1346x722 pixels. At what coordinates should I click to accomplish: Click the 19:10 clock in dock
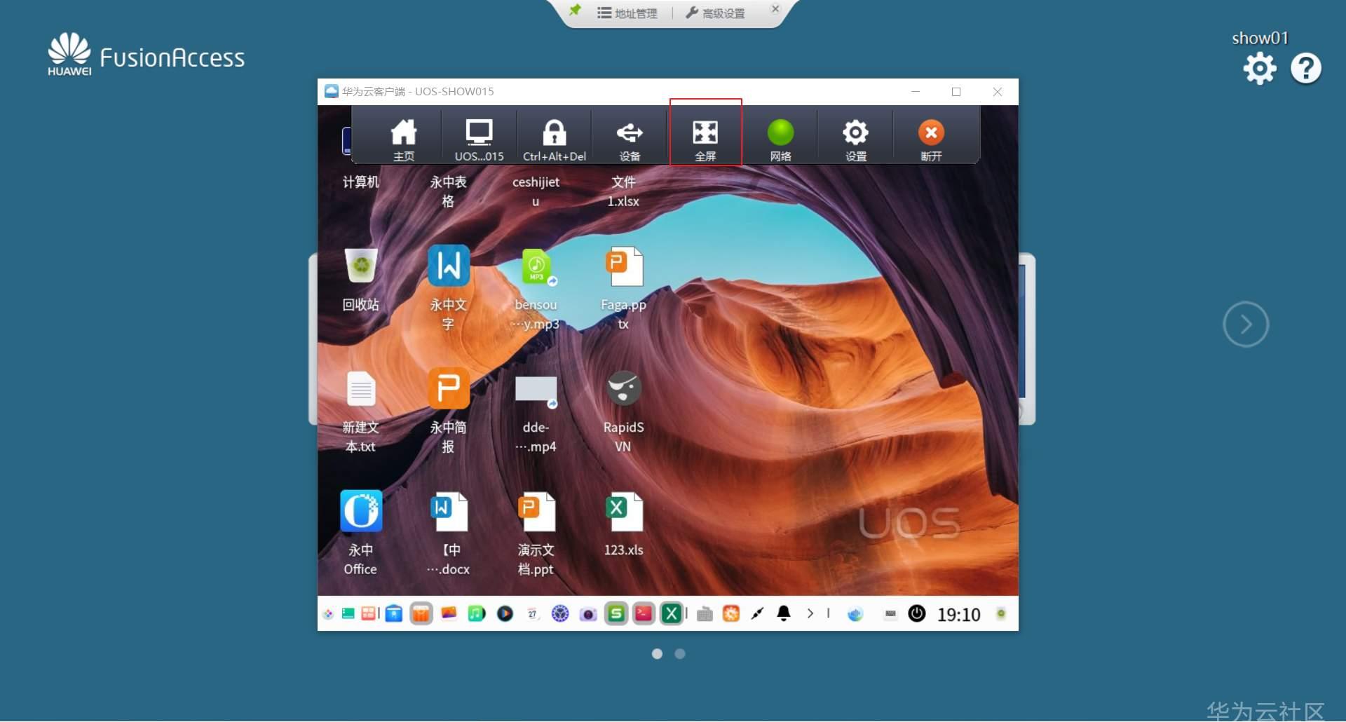pyautogui.click(x=959, y=615)
